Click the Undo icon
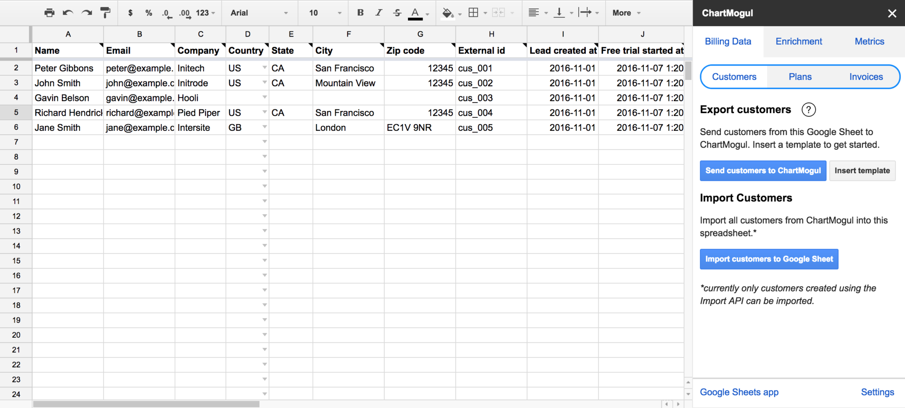The image size is (905, 408). [x=68, y=13]
